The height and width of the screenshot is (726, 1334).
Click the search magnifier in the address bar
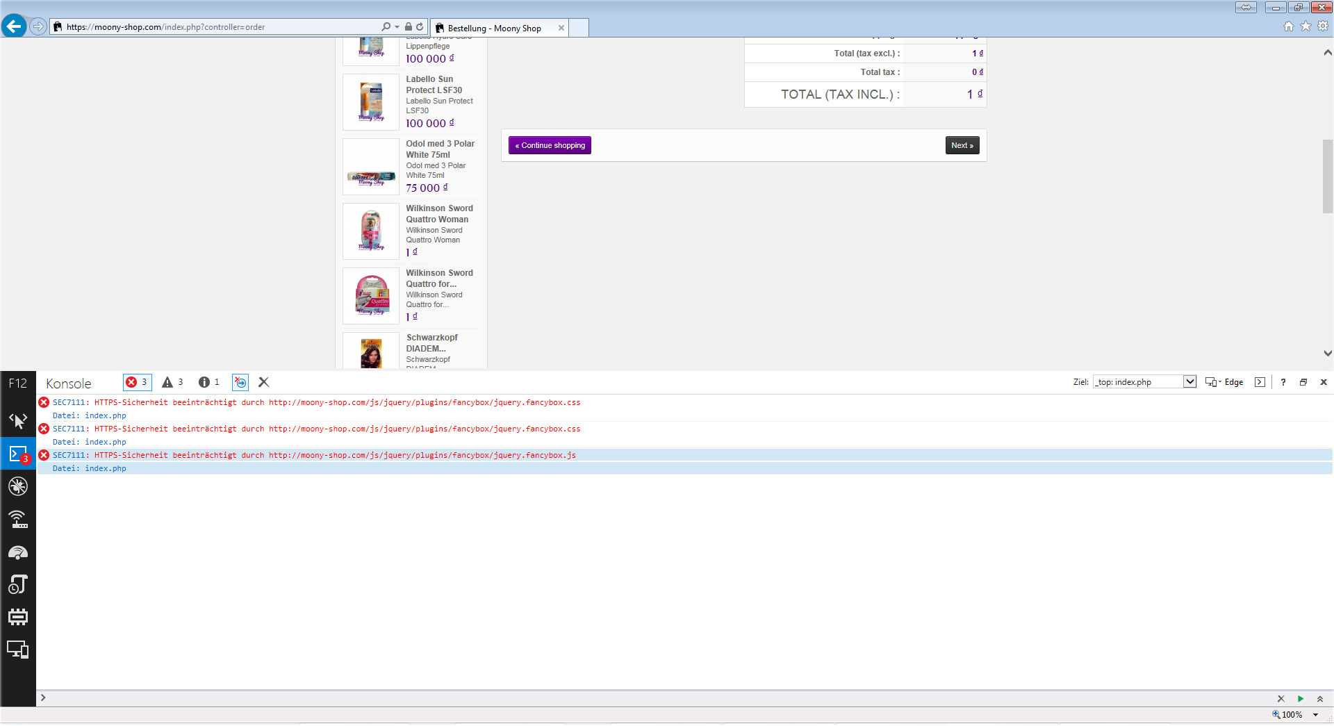(386, 26)
